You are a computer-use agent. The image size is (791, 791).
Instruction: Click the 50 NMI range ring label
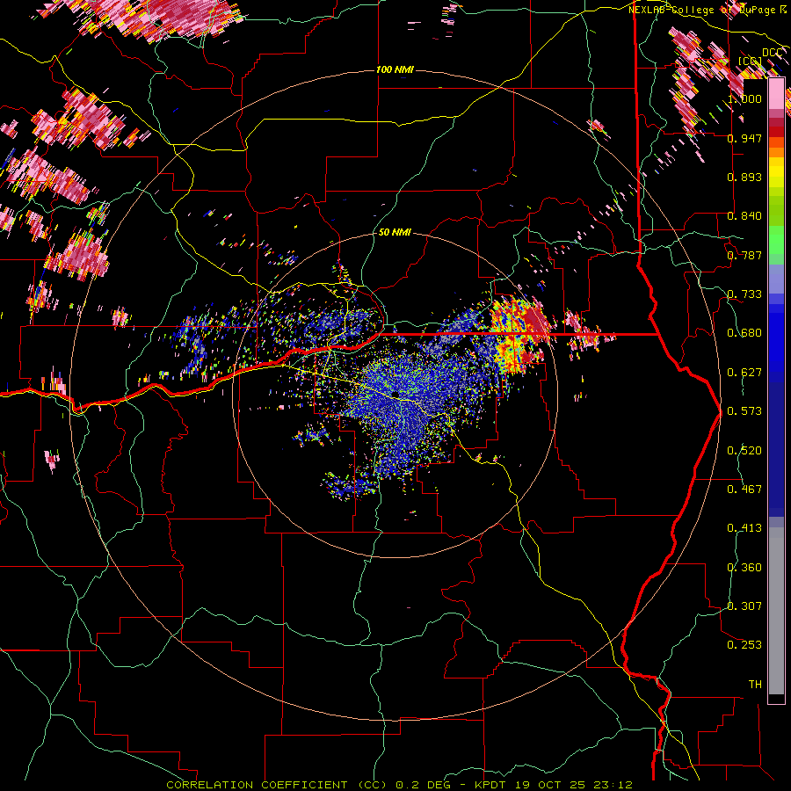[x=395, y=232]
